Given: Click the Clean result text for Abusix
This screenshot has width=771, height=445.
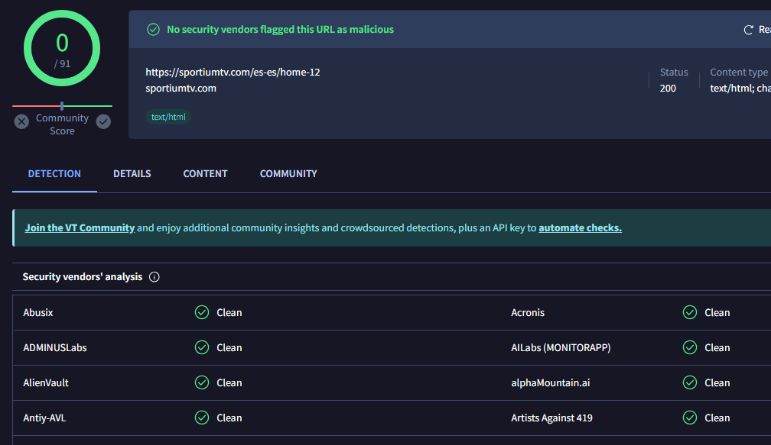Looking at the screenshot, I should tap(229, 312).
